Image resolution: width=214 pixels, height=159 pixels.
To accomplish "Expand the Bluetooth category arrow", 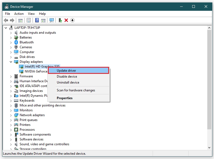I will point(11,43).
